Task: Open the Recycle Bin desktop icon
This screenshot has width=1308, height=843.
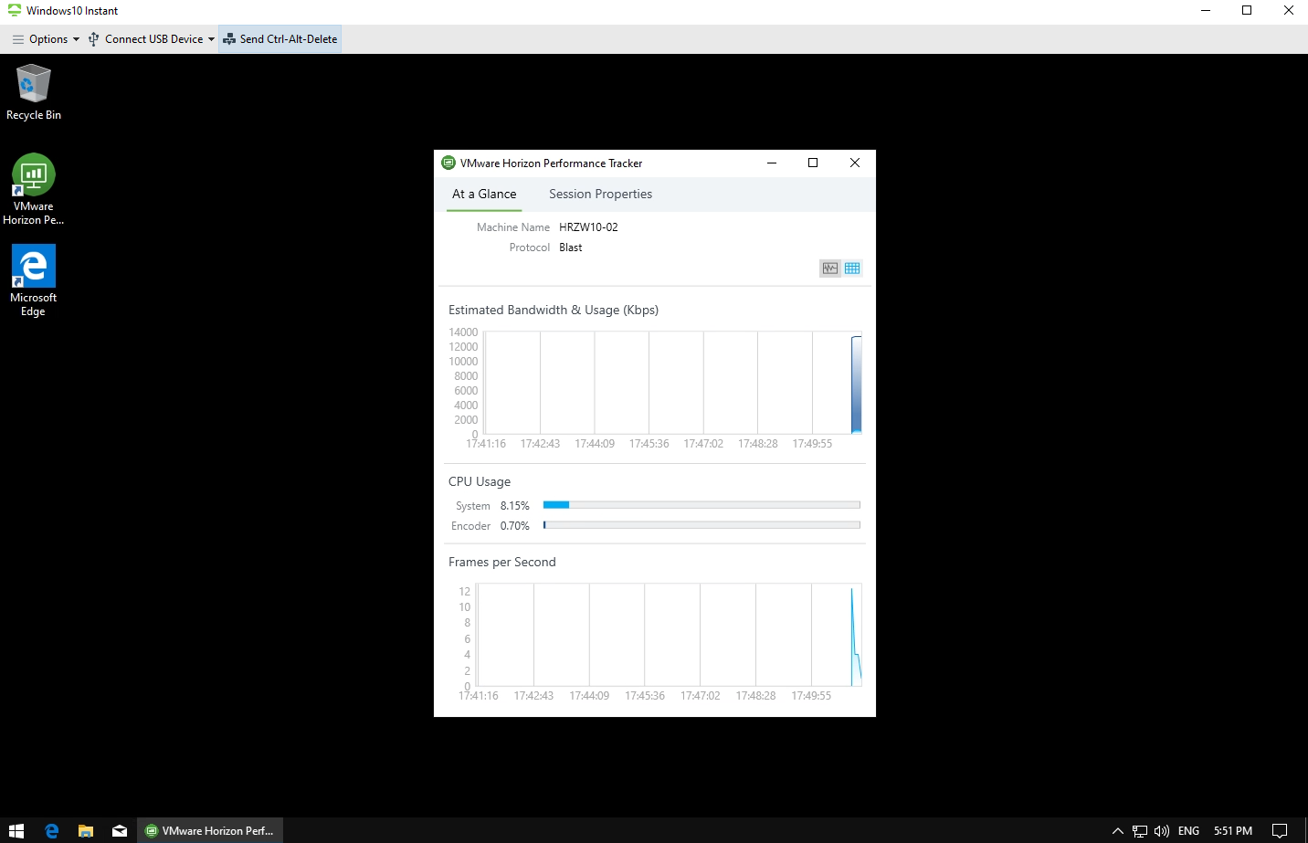Action: tap(34, 92)
